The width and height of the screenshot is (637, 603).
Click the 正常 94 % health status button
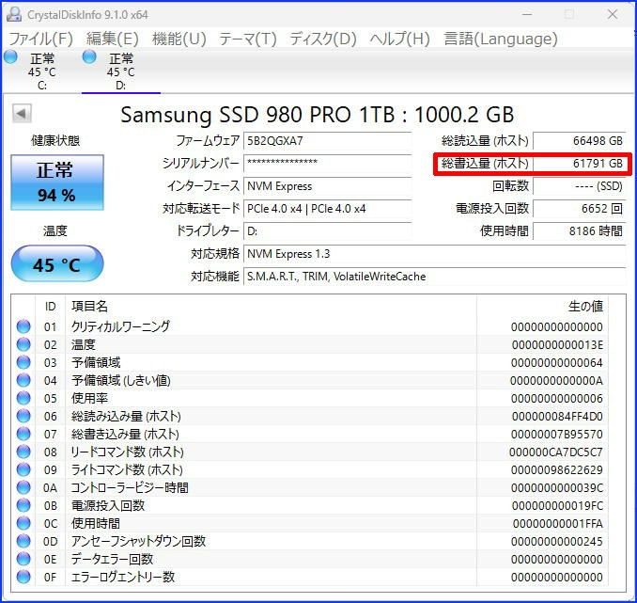click(57, 182)
